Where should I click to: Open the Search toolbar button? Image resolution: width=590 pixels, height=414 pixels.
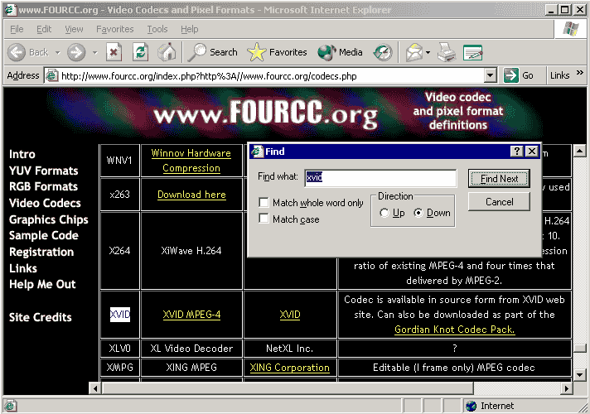click(x=213, y=52)
